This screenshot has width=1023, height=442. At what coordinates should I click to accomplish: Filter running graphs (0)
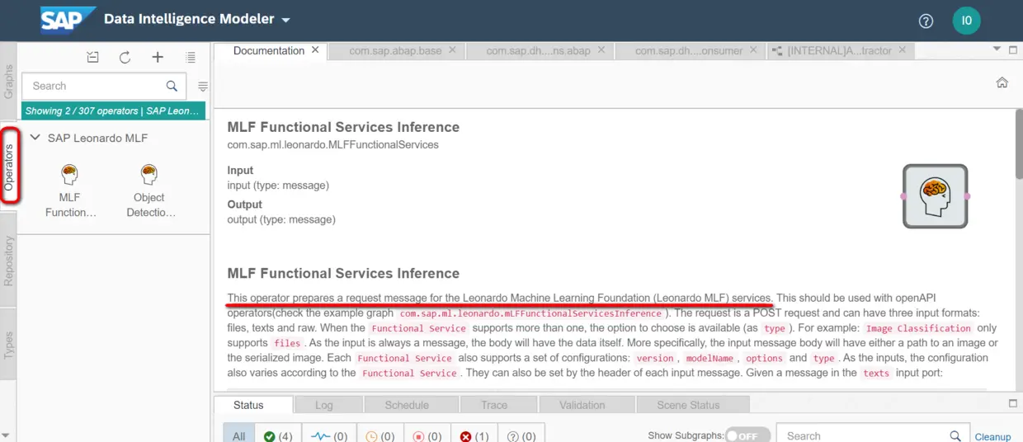tap(328, 435)
